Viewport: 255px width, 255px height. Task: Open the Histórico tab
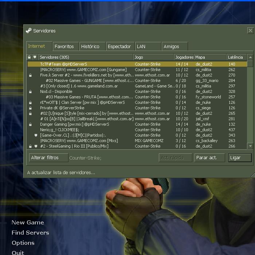click(x=90, y=47)
